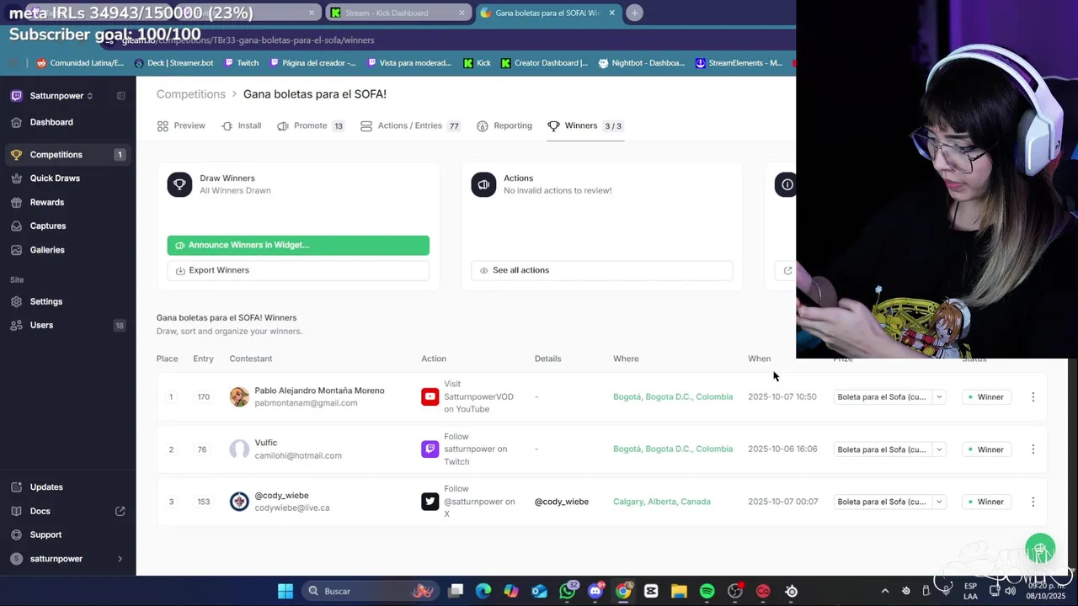
Task: Expand satturnpower account menu
Action: tap(67, 559)
